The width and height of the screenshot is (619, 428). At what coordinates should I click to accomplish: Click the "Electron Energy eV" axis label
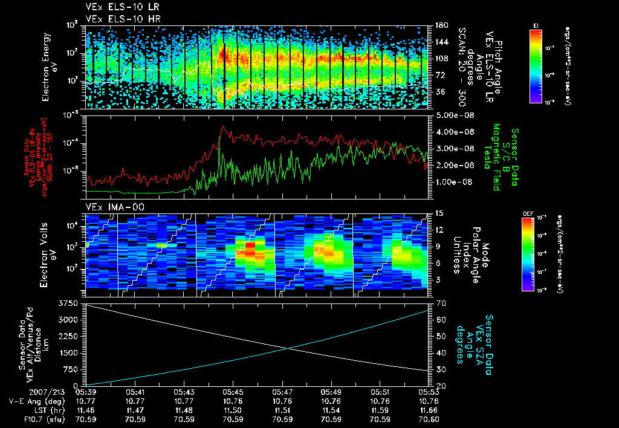(x=50, y=66)
